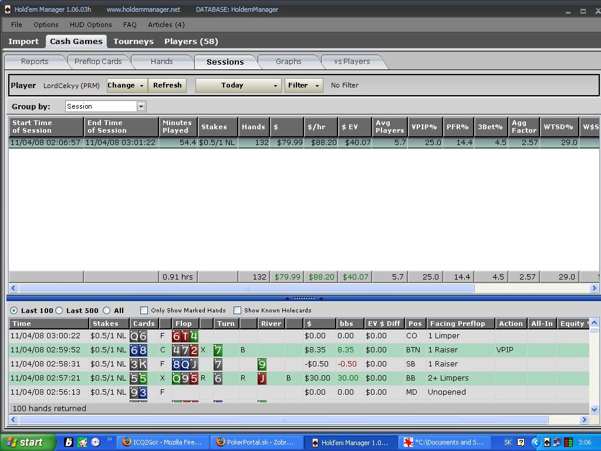Viewport: 601px width, 451px height.
Task: Click the Q6 hole cards icon
Action: pos(139,336)
